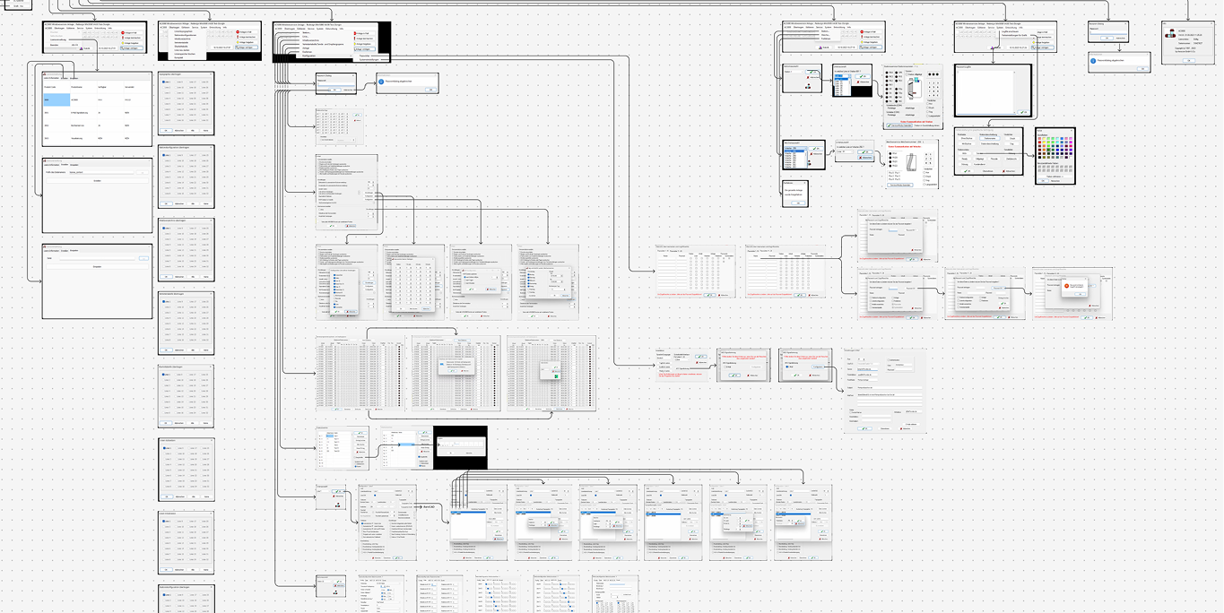The width and height of the screenshot is (1224, 613).
Task: Click the blue info icon in Passwortdialog popup
Action: (381, 82)
